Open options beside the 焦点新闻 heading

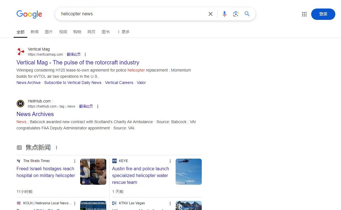pos(57,148)
